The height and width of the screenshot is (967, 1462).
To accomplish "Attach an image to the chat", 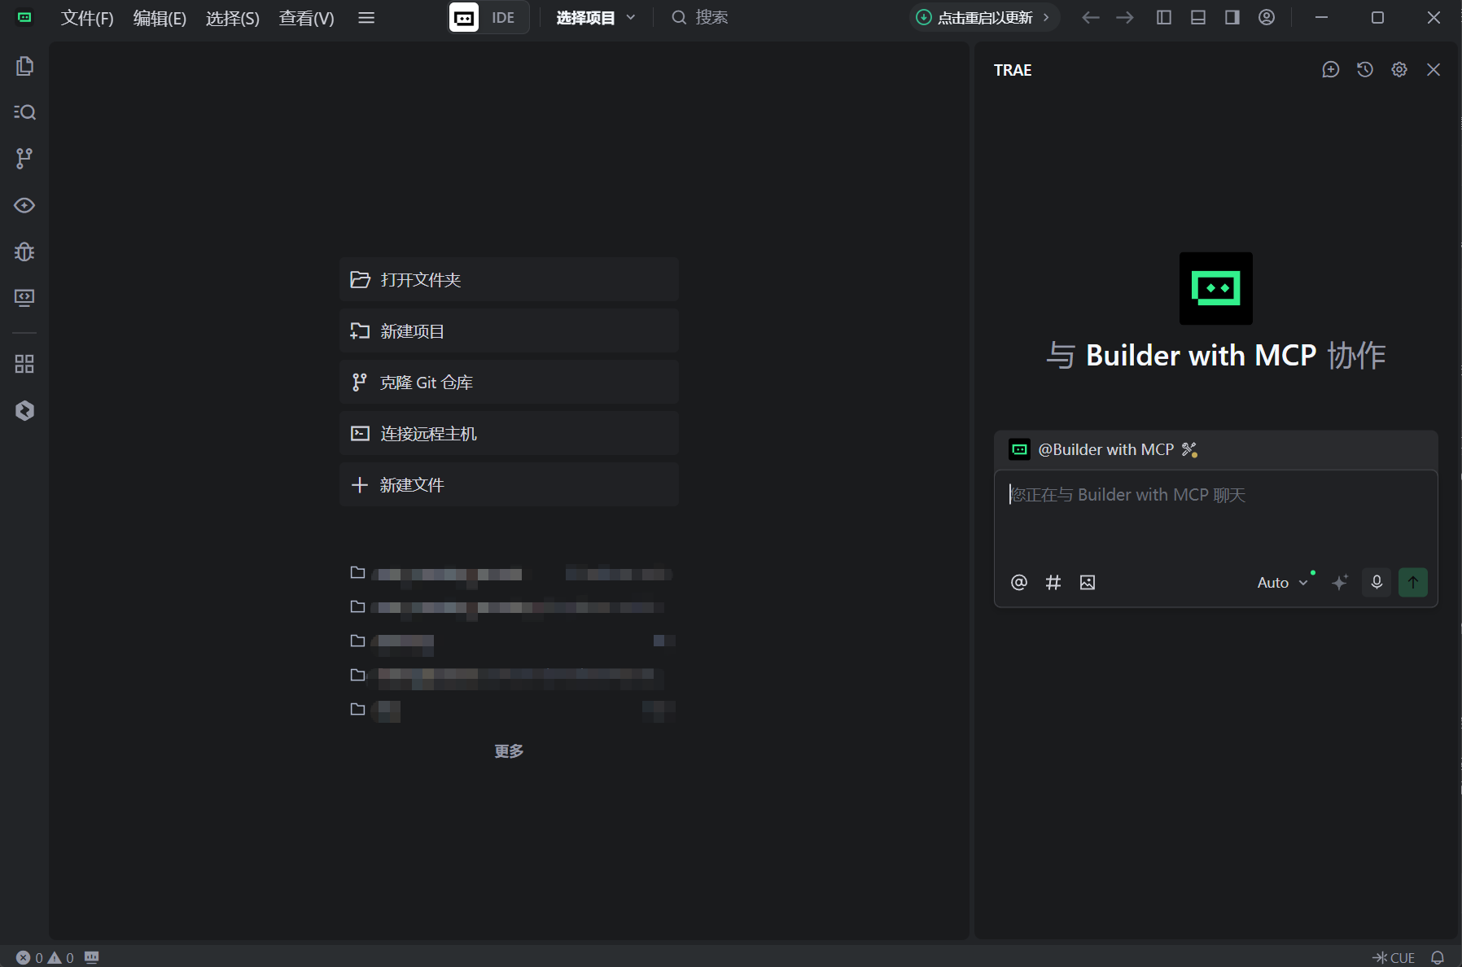I will (1088, 582).
